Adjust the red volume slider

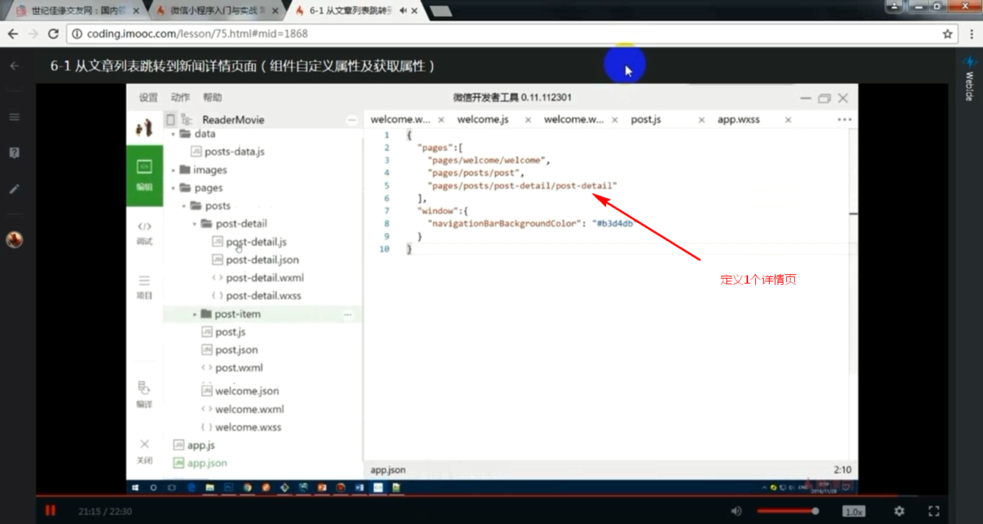(x=787, y=511)
